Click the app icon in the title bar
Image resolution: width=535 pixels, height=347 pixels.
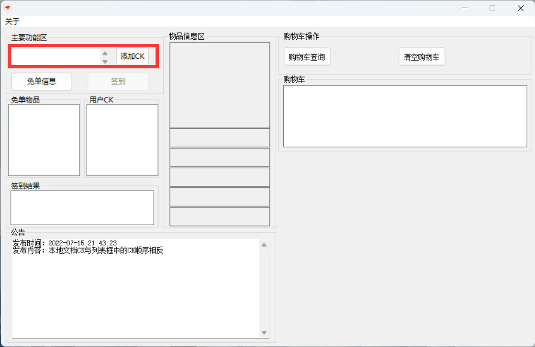8,8
